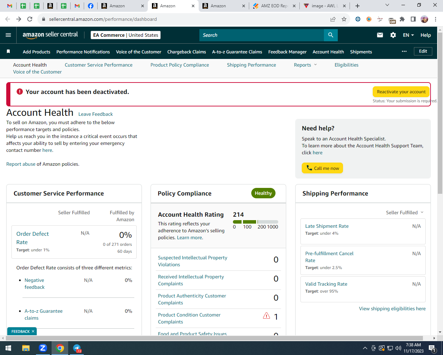Screen dimensions: 443x355
Task: Open the Windows notification center
Action: click(x=432, y=348)
